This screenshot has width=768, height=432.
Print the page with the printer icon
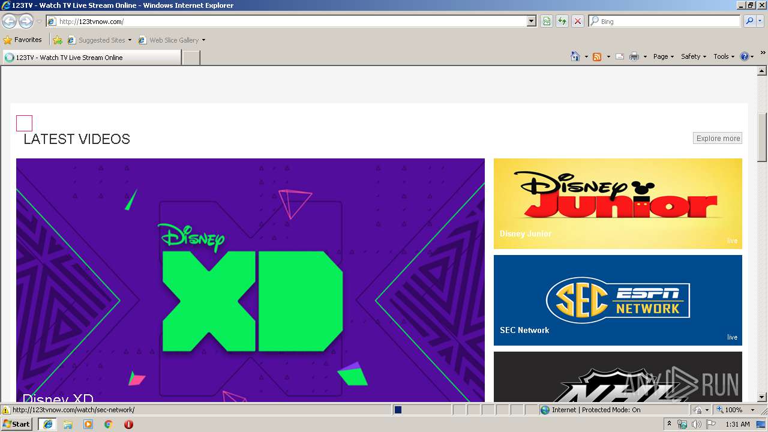(x=634, y=56)
